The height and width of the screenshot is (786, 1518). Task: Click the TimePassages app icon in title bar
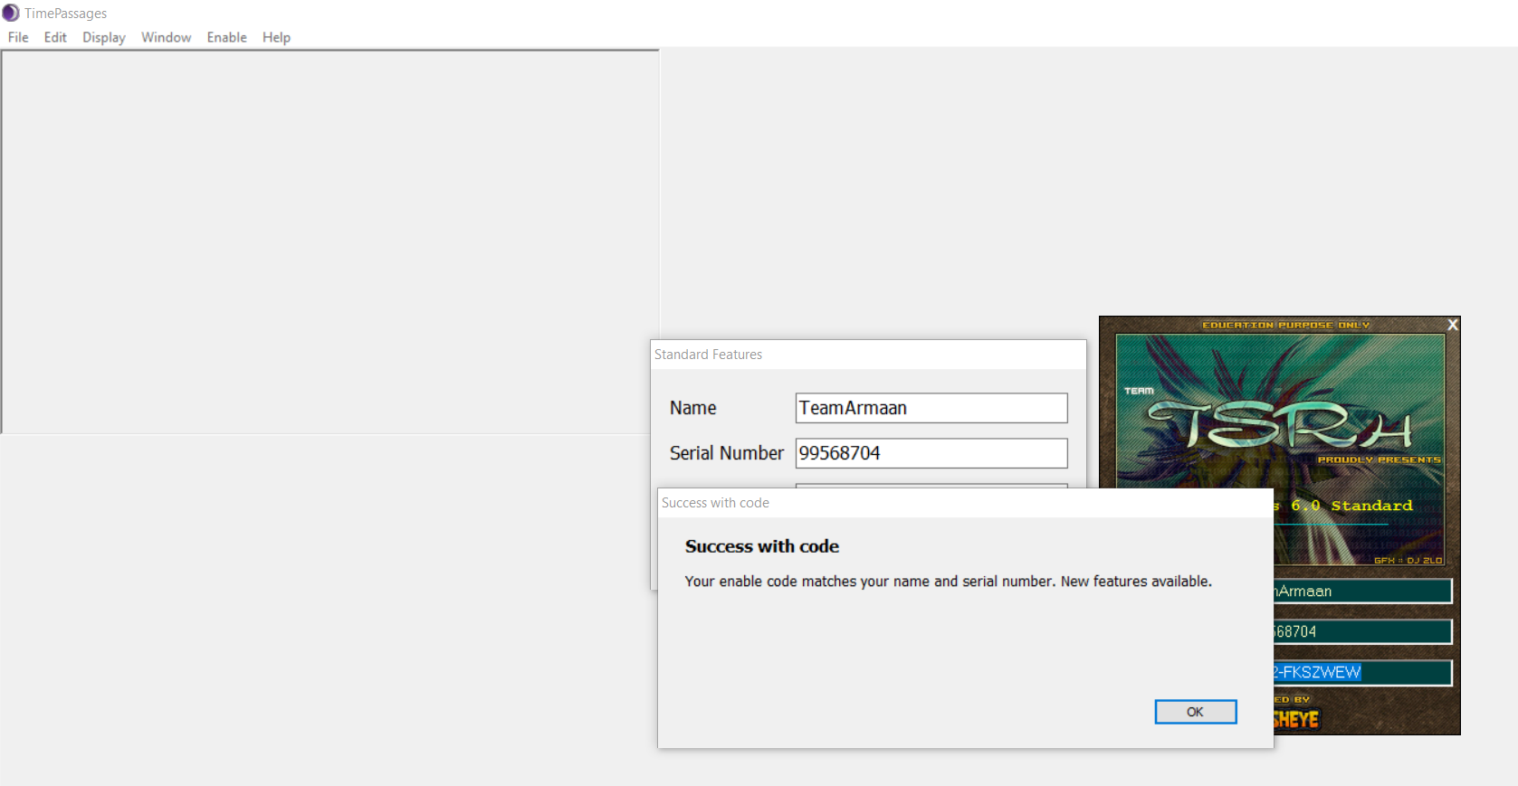11,13
